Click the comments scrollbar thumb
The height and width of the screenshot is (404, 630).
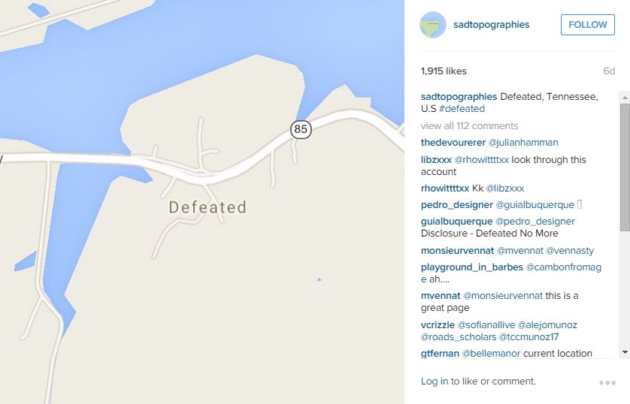[625, 167]
